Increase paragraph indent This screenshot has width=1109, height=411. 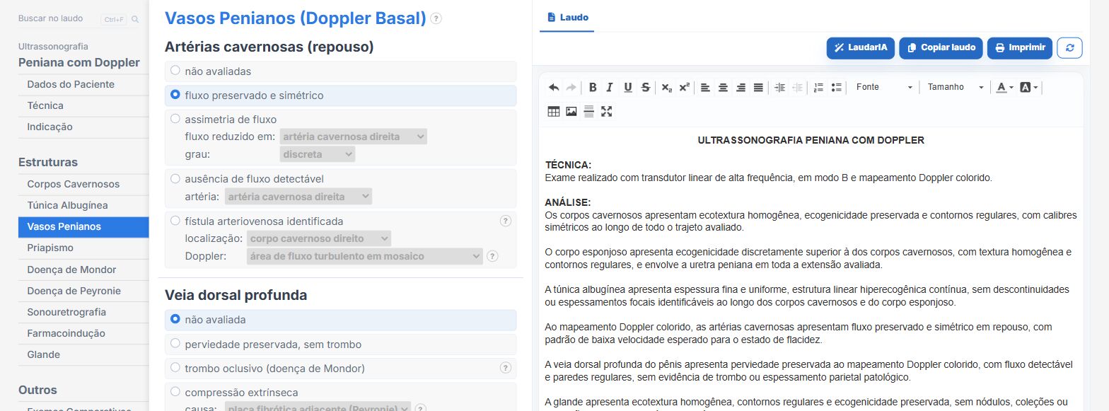pos(780,88)
